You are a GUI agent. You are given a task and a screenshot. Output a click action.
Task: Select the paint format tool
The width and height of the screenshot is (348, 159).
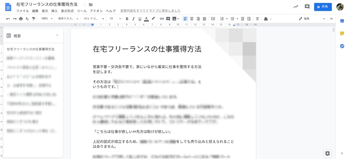(34, 19)
